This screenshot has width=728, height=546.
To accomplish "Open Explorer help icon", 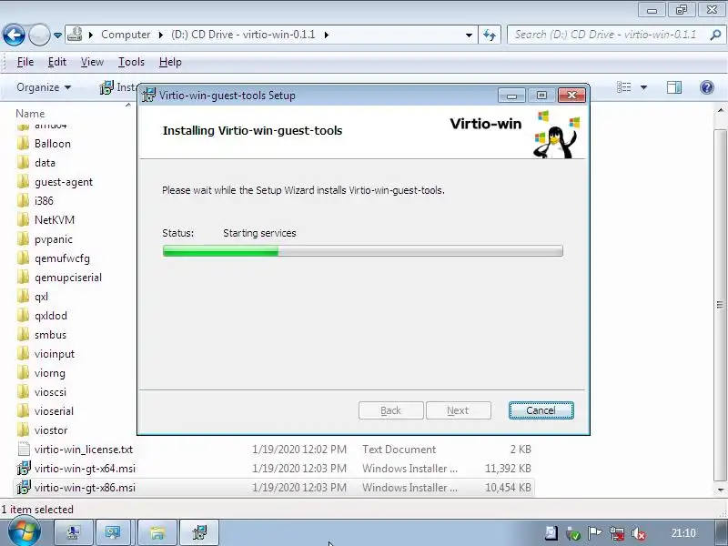I will (x=707, y=86).
